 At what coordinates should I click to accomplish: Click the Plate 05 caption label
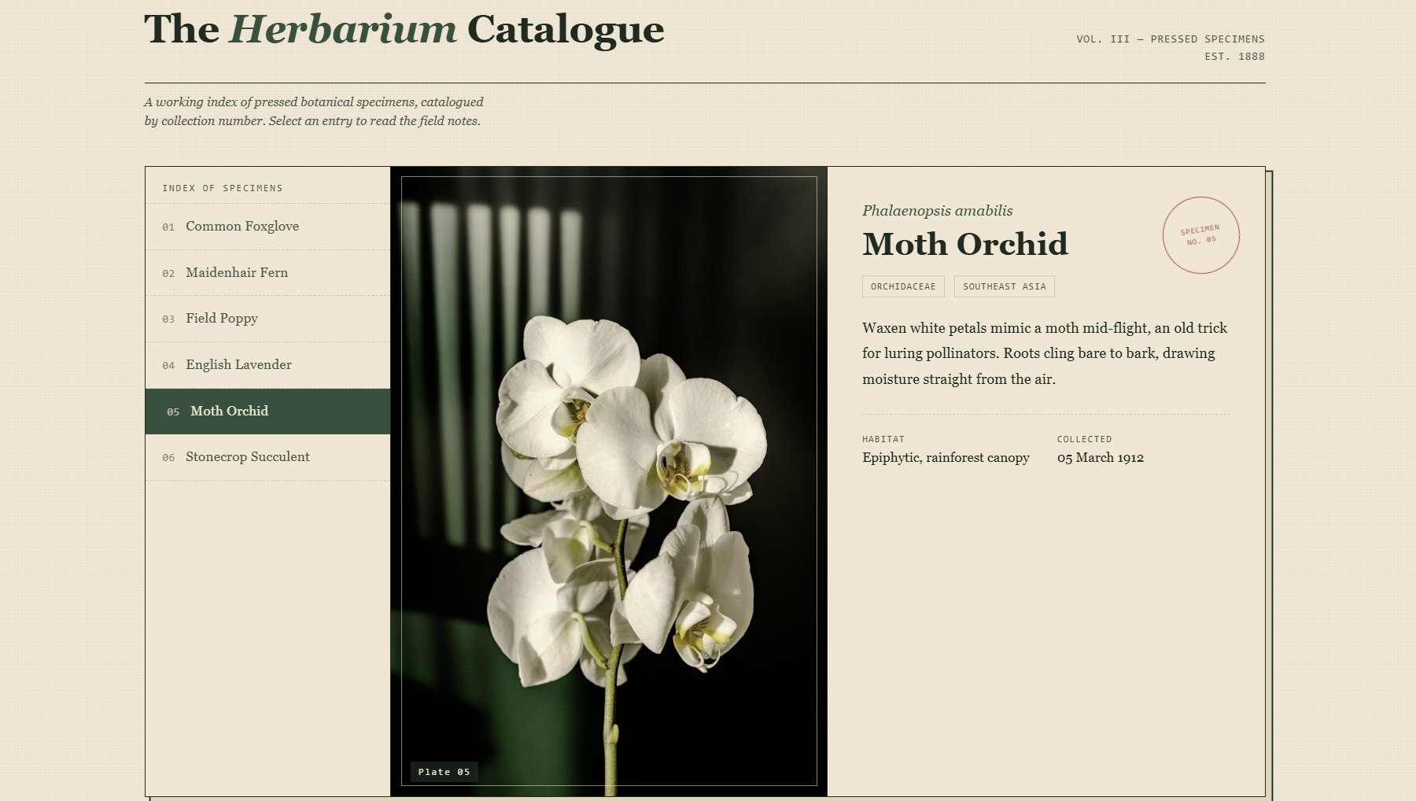pyautogui.click(x=444, y=772)
